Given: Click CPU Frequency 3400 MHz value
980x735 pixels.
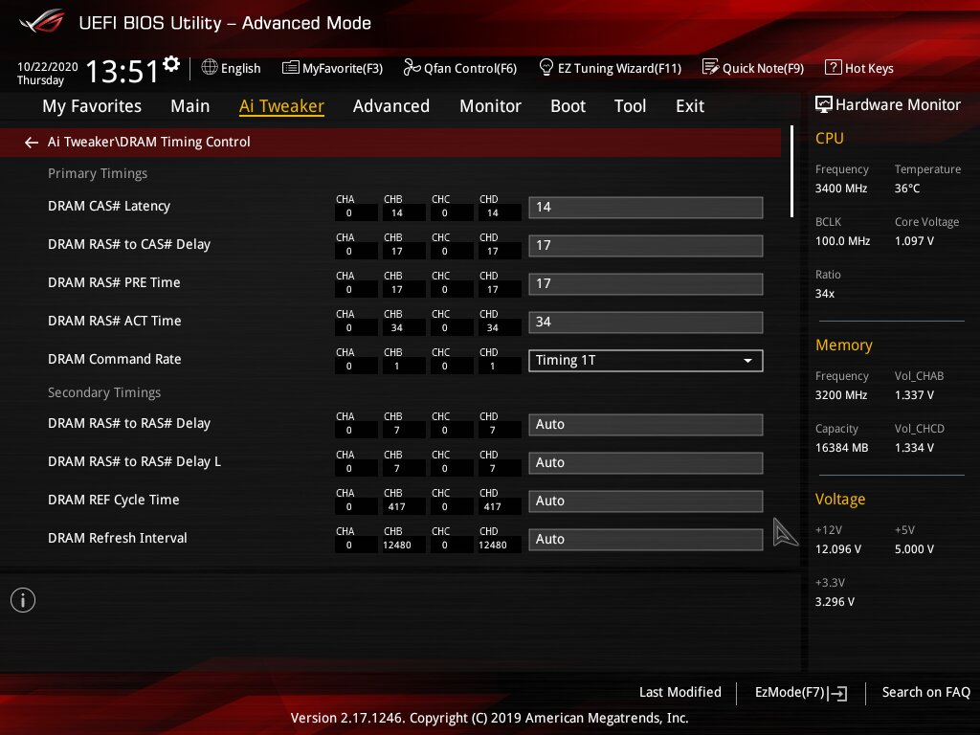Looking at the screenshot, I should tap(840, 189).
